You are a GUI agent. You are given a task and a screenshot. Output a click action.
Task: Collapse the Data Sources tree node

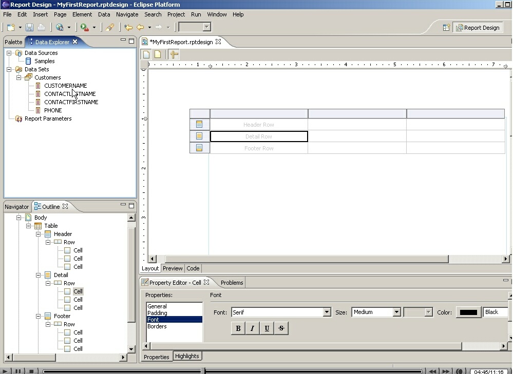click(9, 53)
